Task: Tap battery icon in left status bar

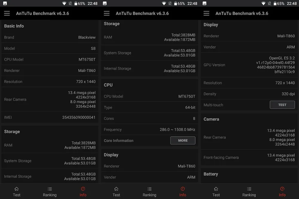Action: 76,3
